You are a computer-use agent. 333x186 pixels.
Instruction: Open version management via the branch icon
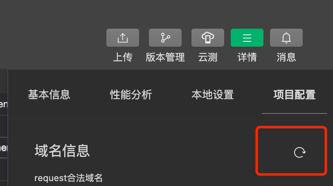point(165,38)
